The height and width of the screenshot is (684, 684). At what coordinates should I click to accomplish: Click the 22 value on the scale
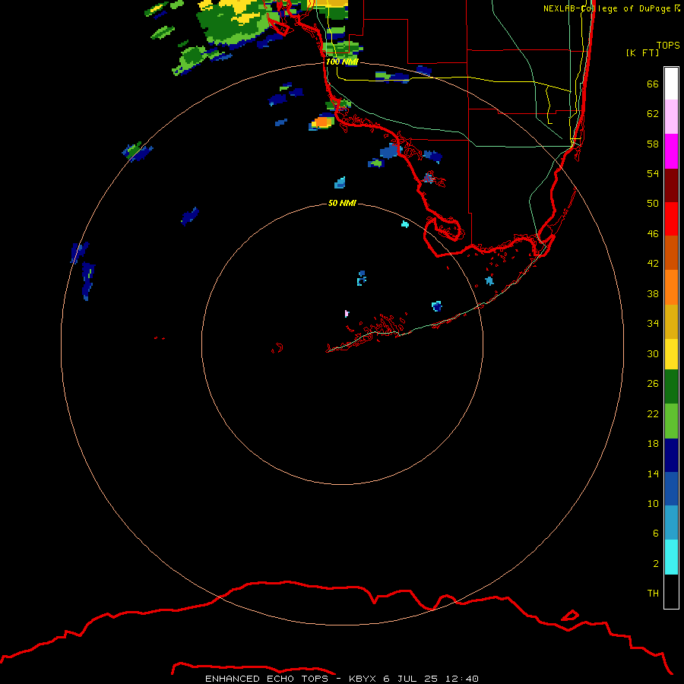click(x=653, y=414)
